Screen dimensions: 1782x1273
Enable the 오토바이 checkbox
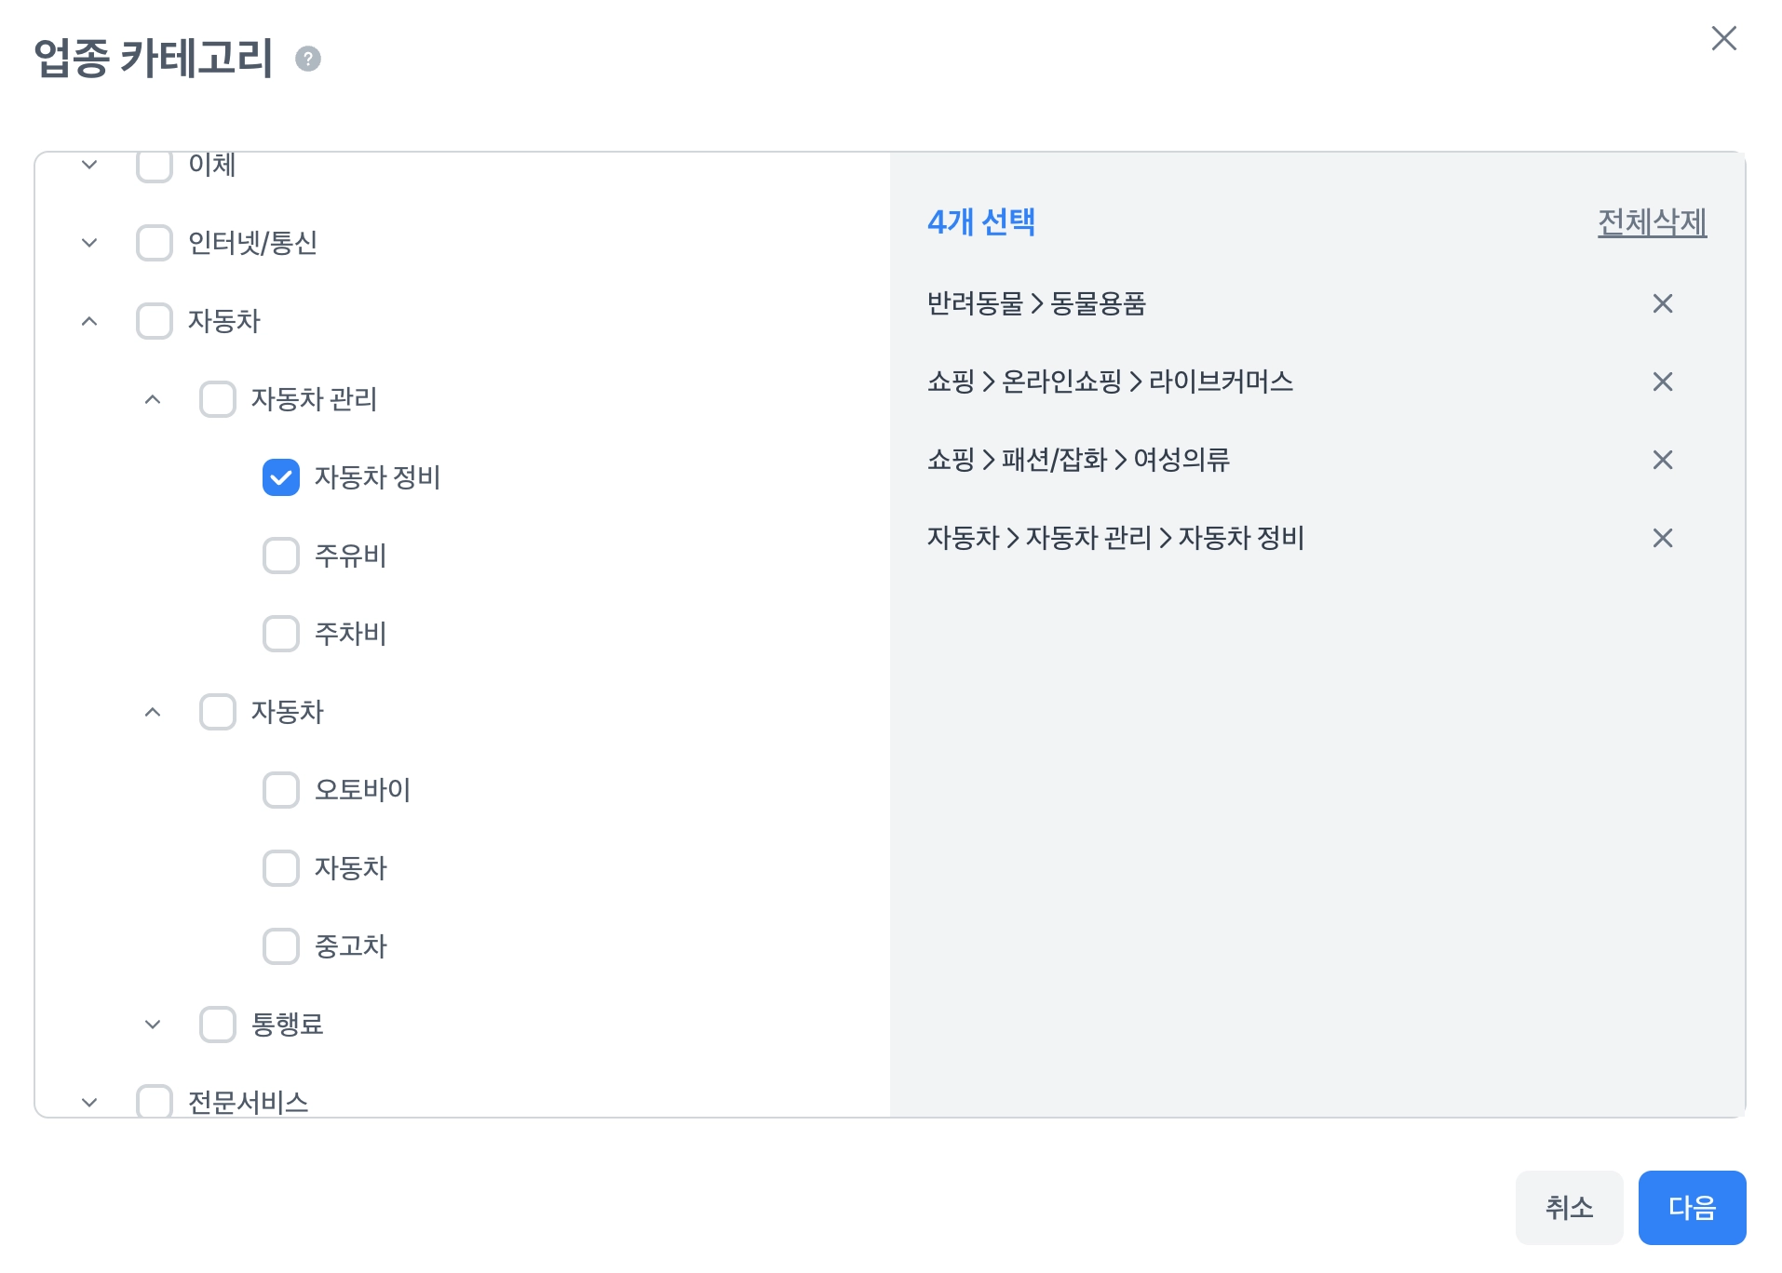[x=280, y=790]
